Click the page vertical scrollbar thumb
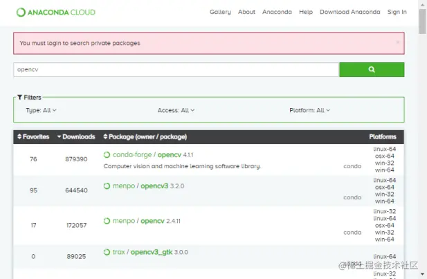 coord(422,21)
